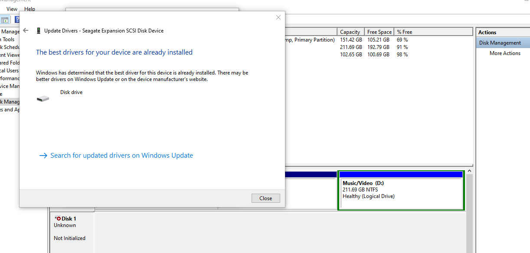Click the 102.65 GB capacity cell
530x253 pixels.
coord(351,55)
